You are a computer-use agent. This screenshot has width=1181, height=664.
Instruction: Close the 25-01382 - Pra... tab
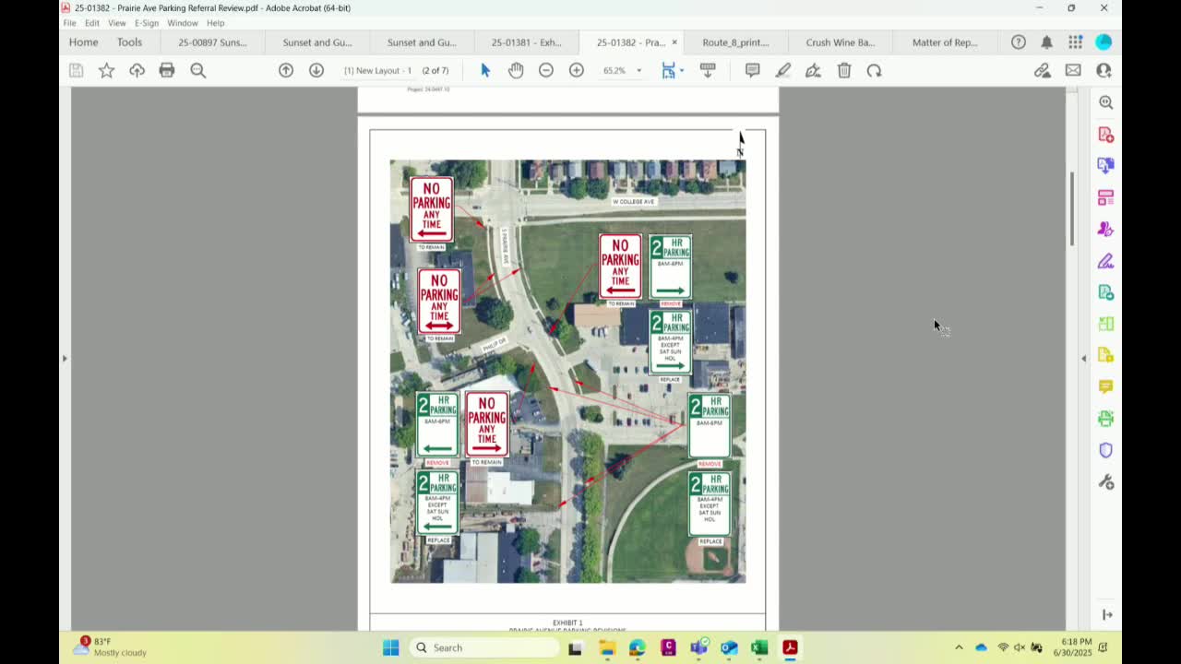(674, 42)
